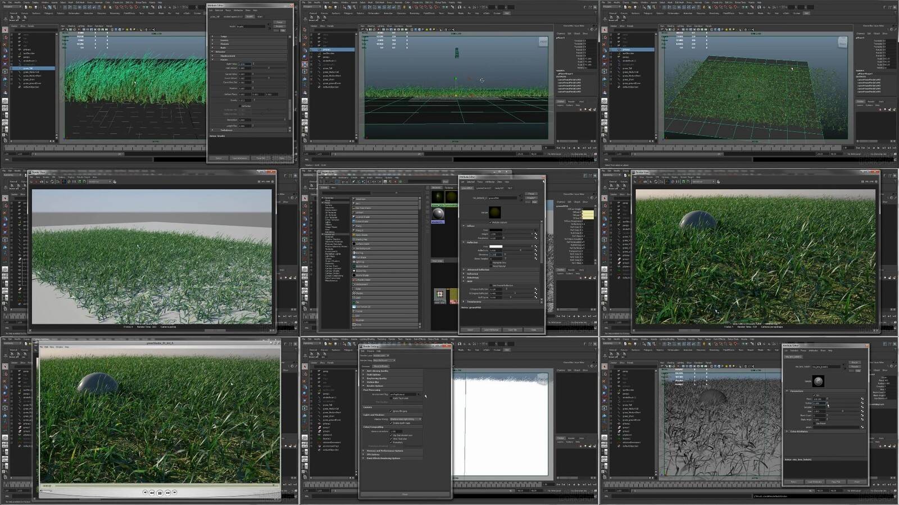Expand Raytracing Quality section

(363, 379)
